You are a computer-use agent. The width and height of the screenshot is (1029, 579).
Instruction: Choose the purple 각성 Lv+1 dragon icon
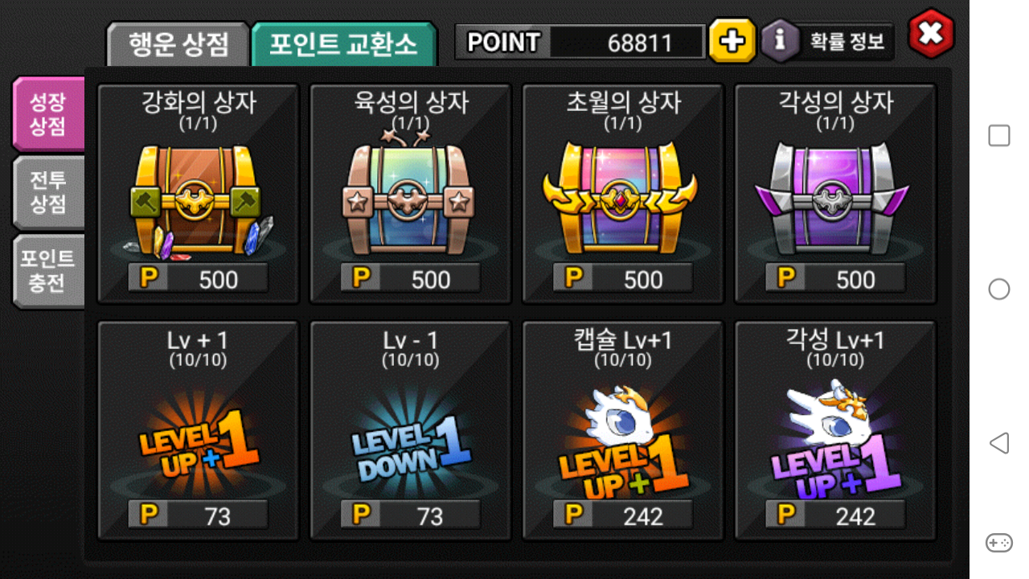[x=834, y=441]
